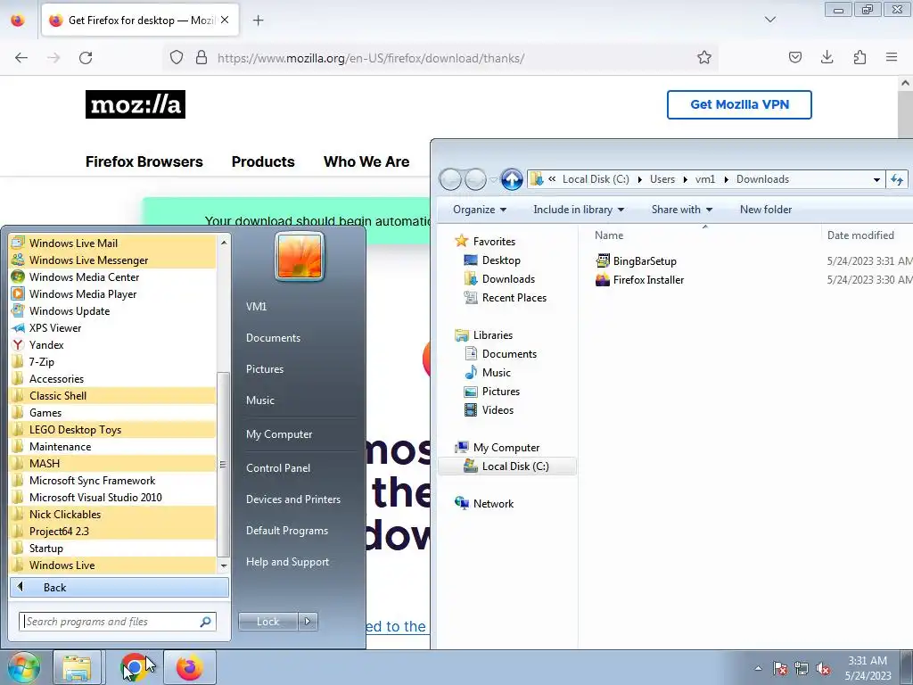913x685 pixels.
Task: Open Windows Live Mail program
Action: point(113,243)
